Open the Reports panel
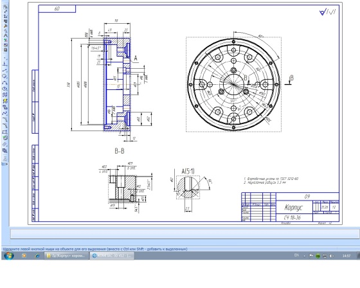 point(5,50)
